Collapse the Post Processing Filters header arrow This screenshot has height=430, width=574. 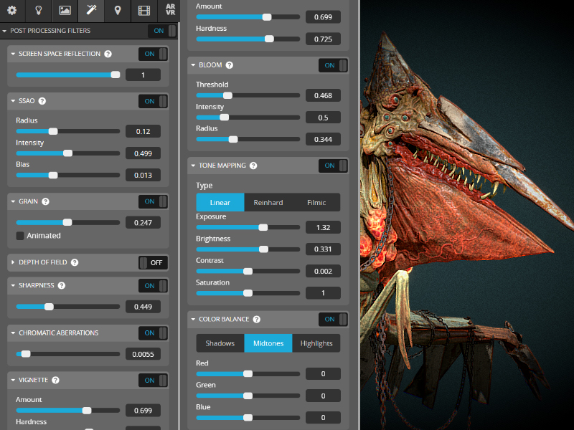5,31
